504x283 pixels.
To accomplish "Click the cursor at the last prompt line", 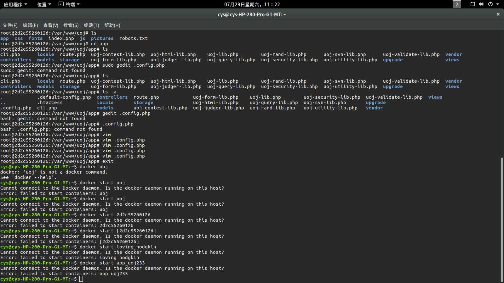I will coord(81,279).
